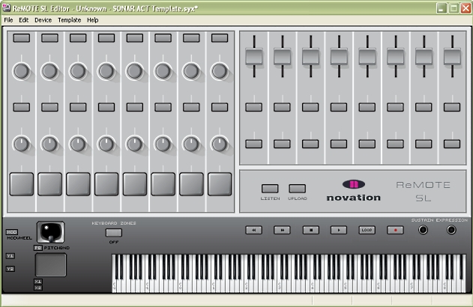Image resolution: width=473 pixels, height=307 pixels.
Task: Click the play transport button
Action: (339, 230)
